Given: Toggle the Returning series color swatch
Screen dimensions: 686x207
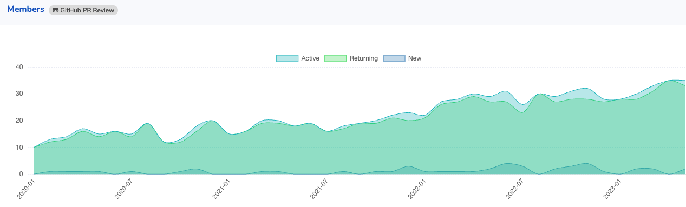Looking at the screenshot, I should coord(335,58).
